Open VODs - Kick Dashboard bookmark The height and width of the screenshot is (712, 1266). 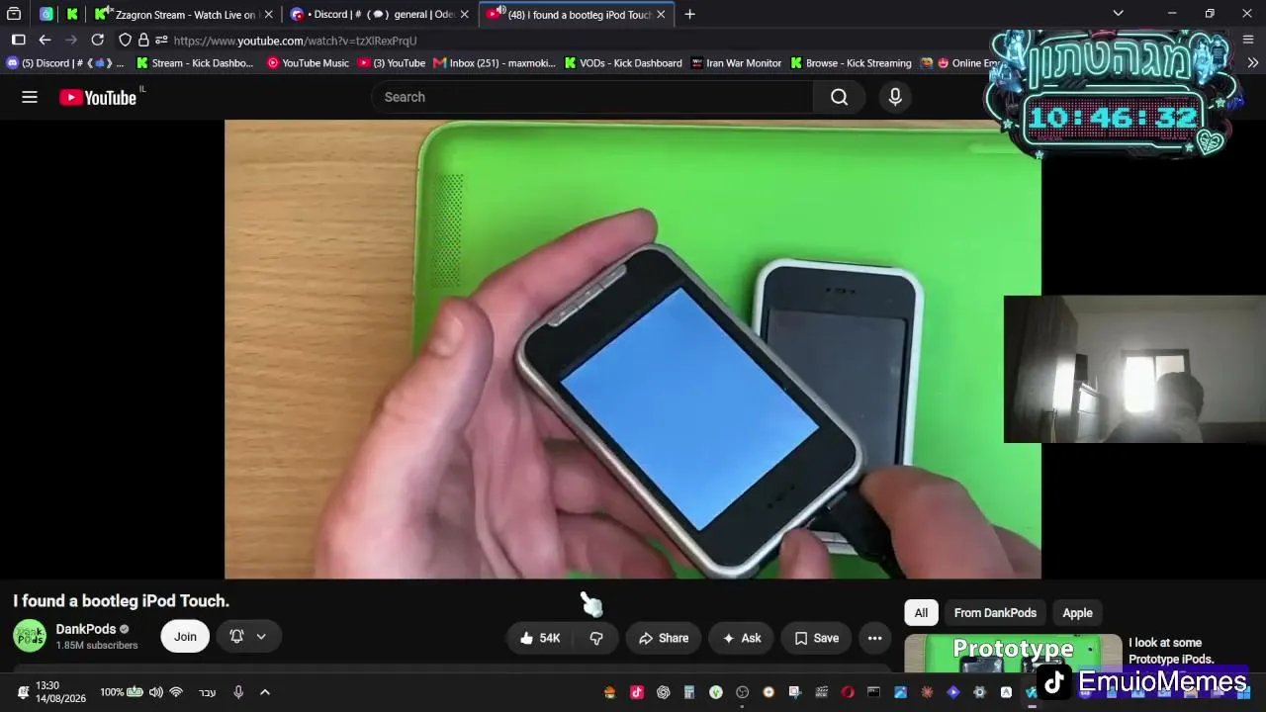click(623, 63)
